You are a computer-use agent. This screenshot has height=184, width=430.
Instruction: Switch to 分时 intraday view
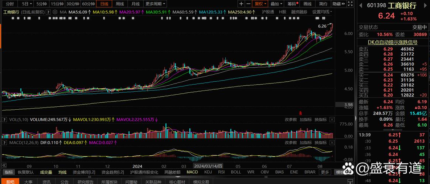pos(9,4)
